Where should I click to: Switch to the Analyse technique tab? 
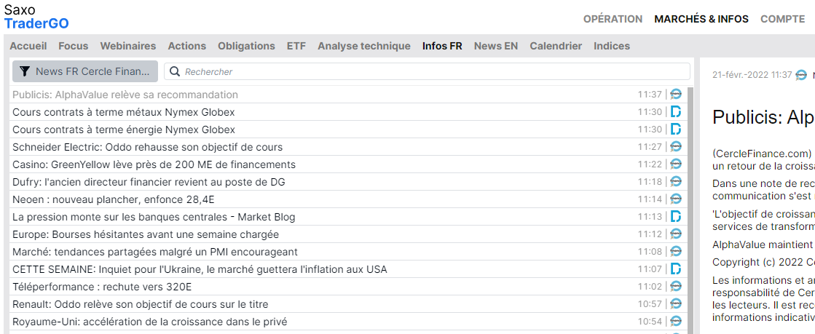click(364, 46)
